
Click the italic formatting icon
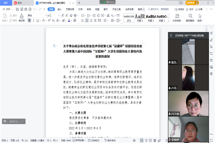[x=34, y=20]
